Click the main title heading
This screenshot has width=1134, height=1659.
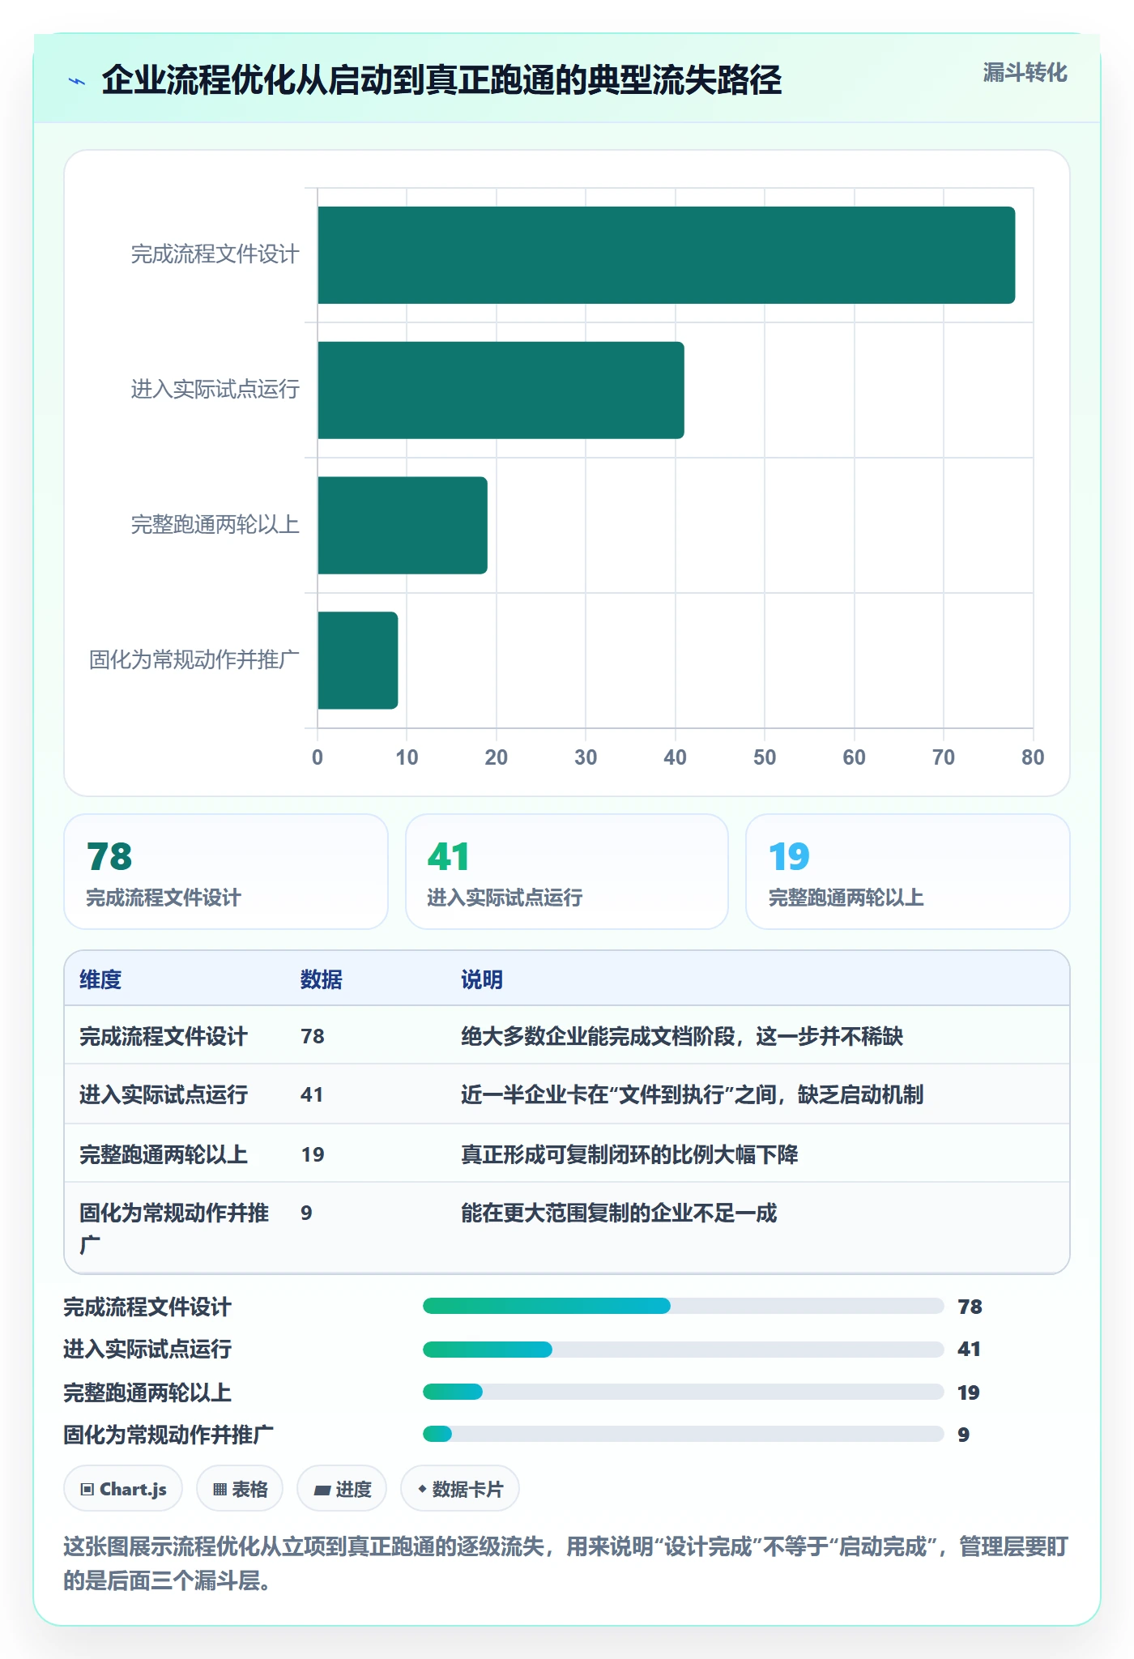[x=441, y=80]
